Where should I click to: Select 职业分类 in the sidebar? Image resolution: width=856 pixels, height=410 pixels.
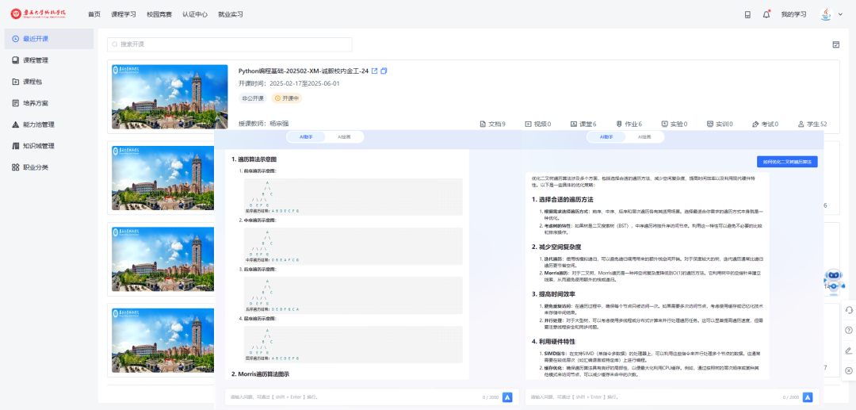(x=49, y=167)
